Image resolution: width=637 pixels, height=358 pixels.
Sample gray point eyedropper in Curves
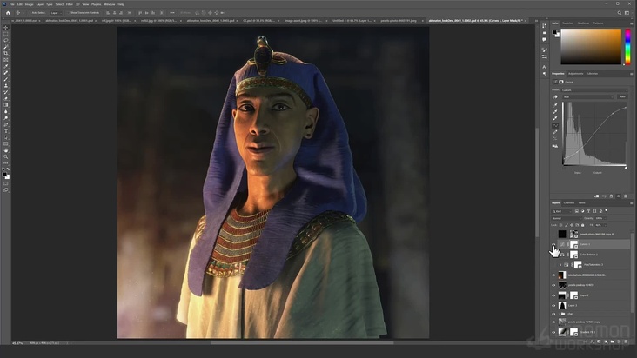[x=555, y=111]
